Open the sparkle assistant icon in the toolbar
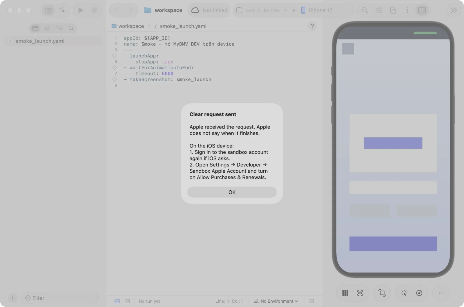464x307 pixels. click(62, 10)
